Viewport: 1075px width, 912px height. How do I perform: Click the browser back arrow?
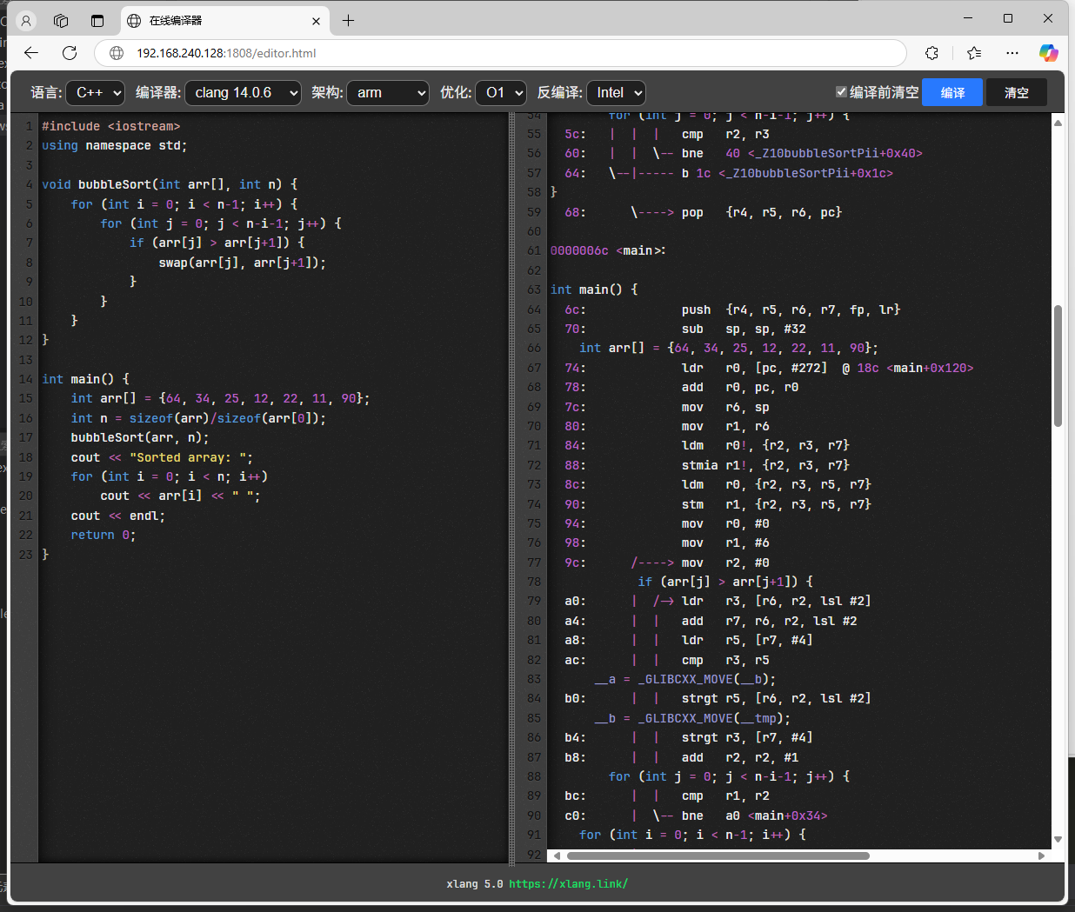click(31, 53)
